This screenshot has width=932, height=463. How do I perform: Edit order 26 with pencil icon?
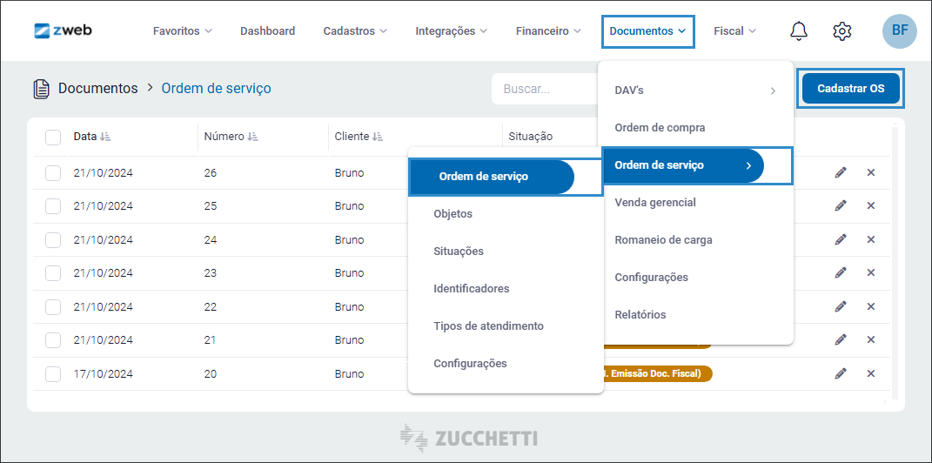pyautogui.click(x=840, y=172)
